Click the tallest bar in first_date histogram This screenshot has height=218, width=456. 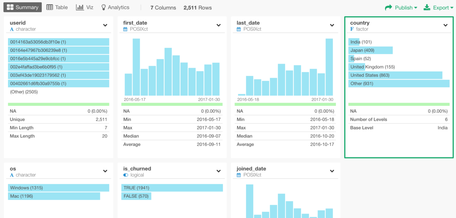136,67
